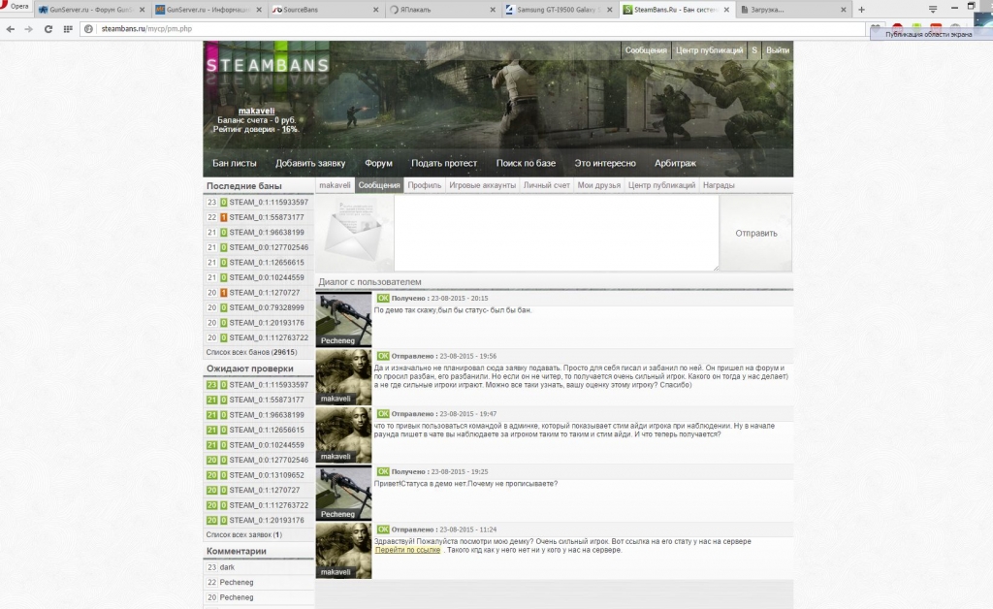This screenshot has height=609, width=993.
Task: Click the Отправить send button
Action: pos(756,234)
